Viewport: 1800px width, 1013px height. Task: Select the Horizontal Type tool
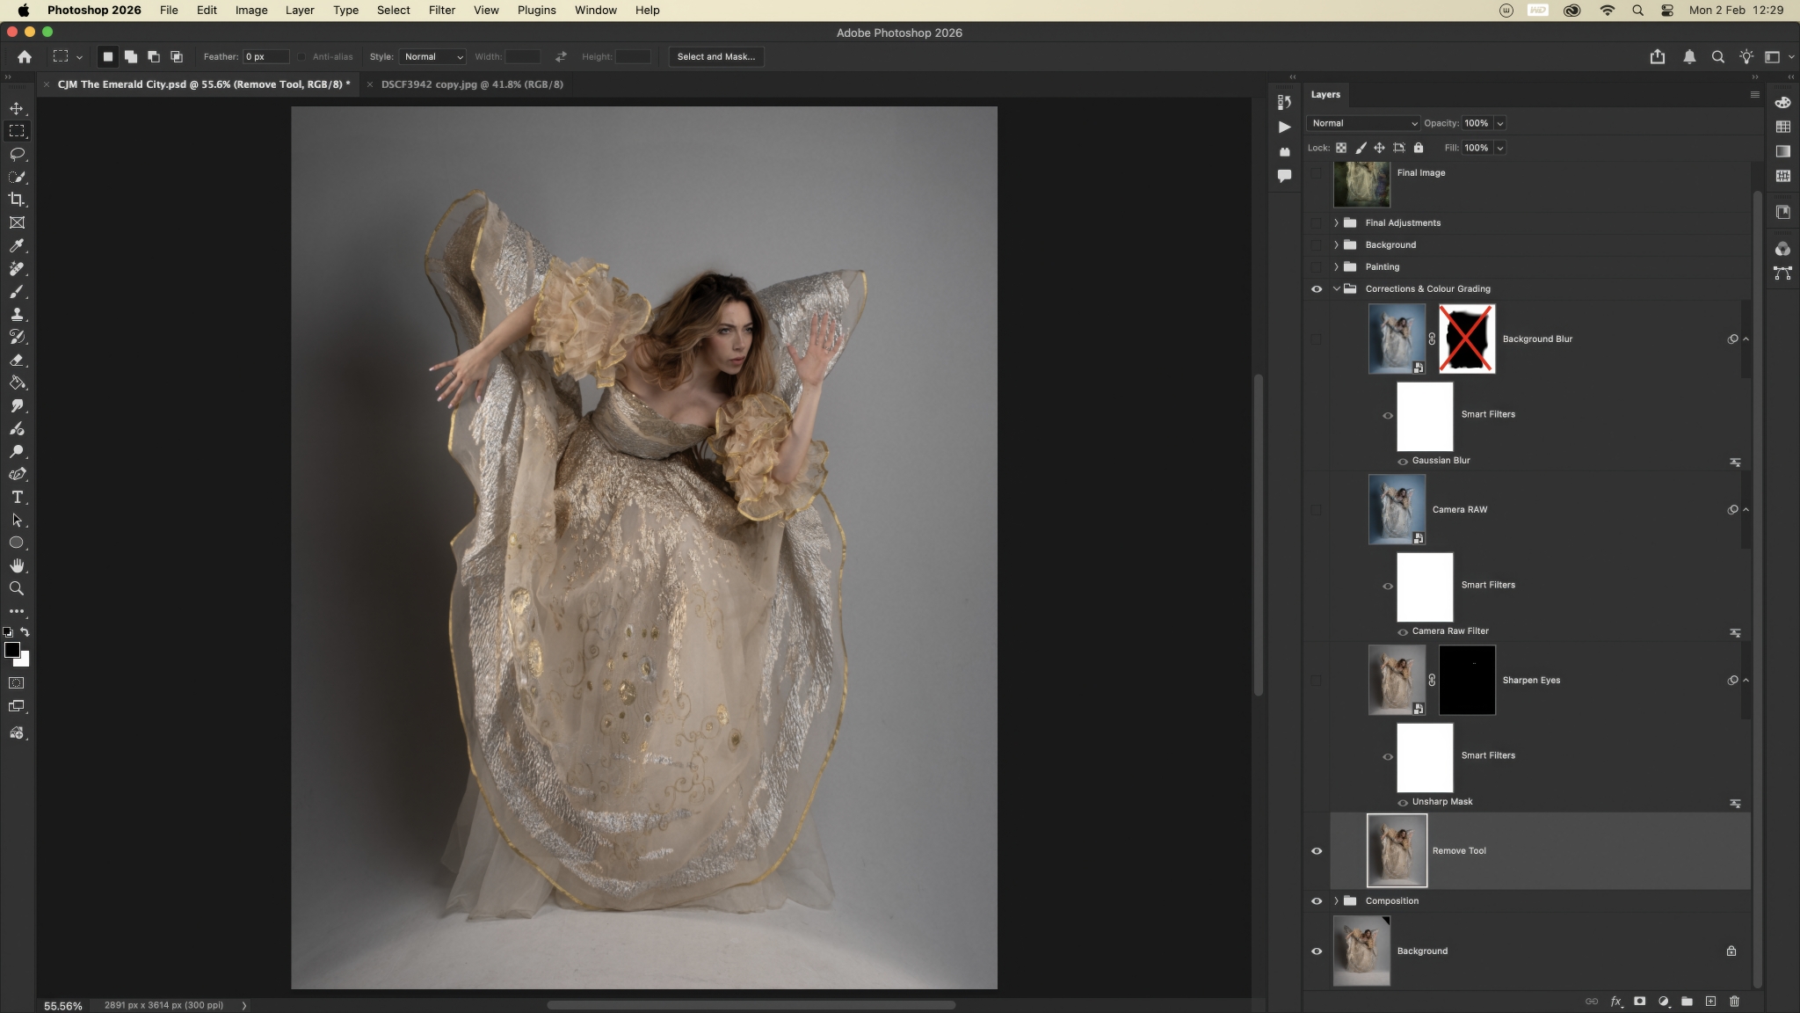click(x=17, y=497)
